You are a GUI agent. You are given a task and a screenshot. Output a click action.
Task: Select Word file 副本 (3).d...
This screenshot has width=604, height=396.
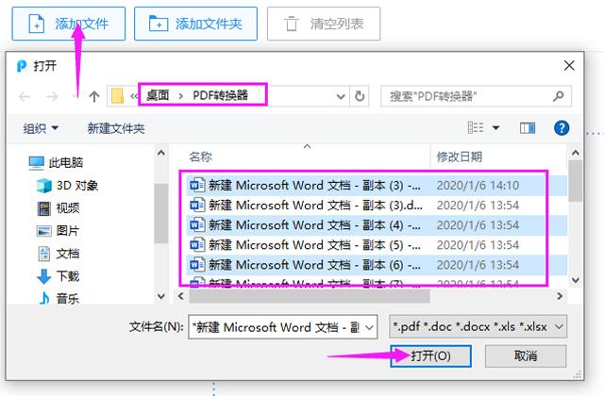coord(376,206)
